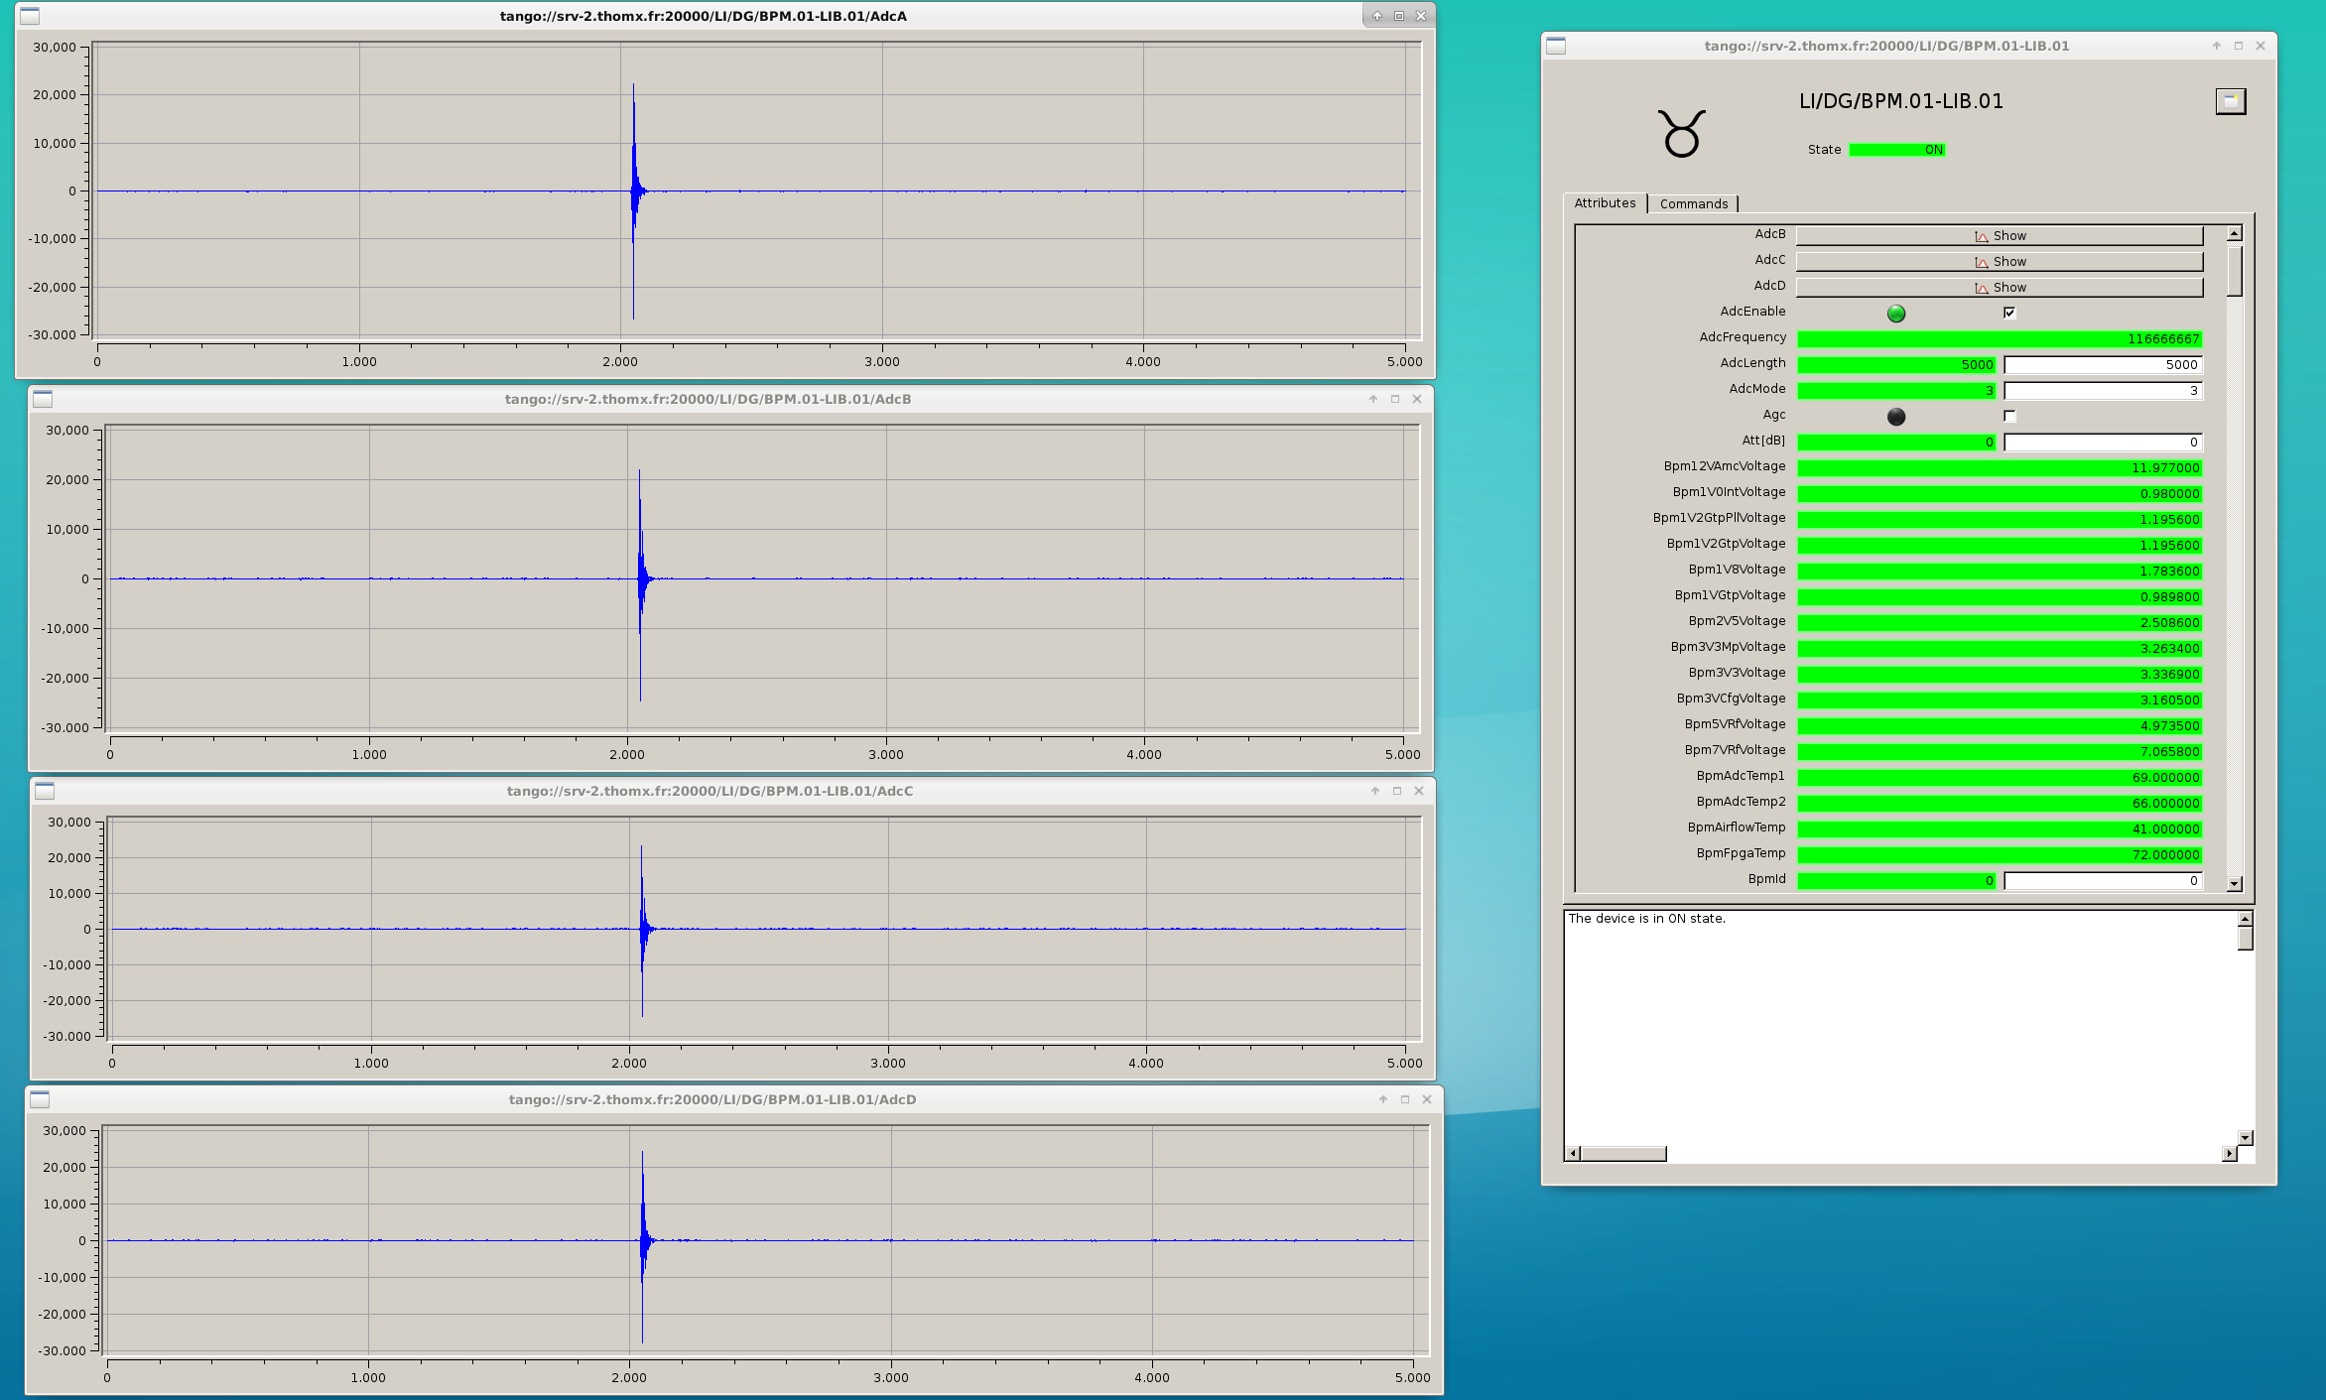Click the small button beside the device name

coord(2230,101)
